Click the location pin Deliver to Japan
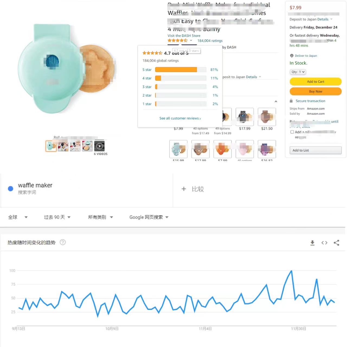Image resolution: width=347 pixels, height=347 pixels. pyautogui.click(x=292, y=56)
